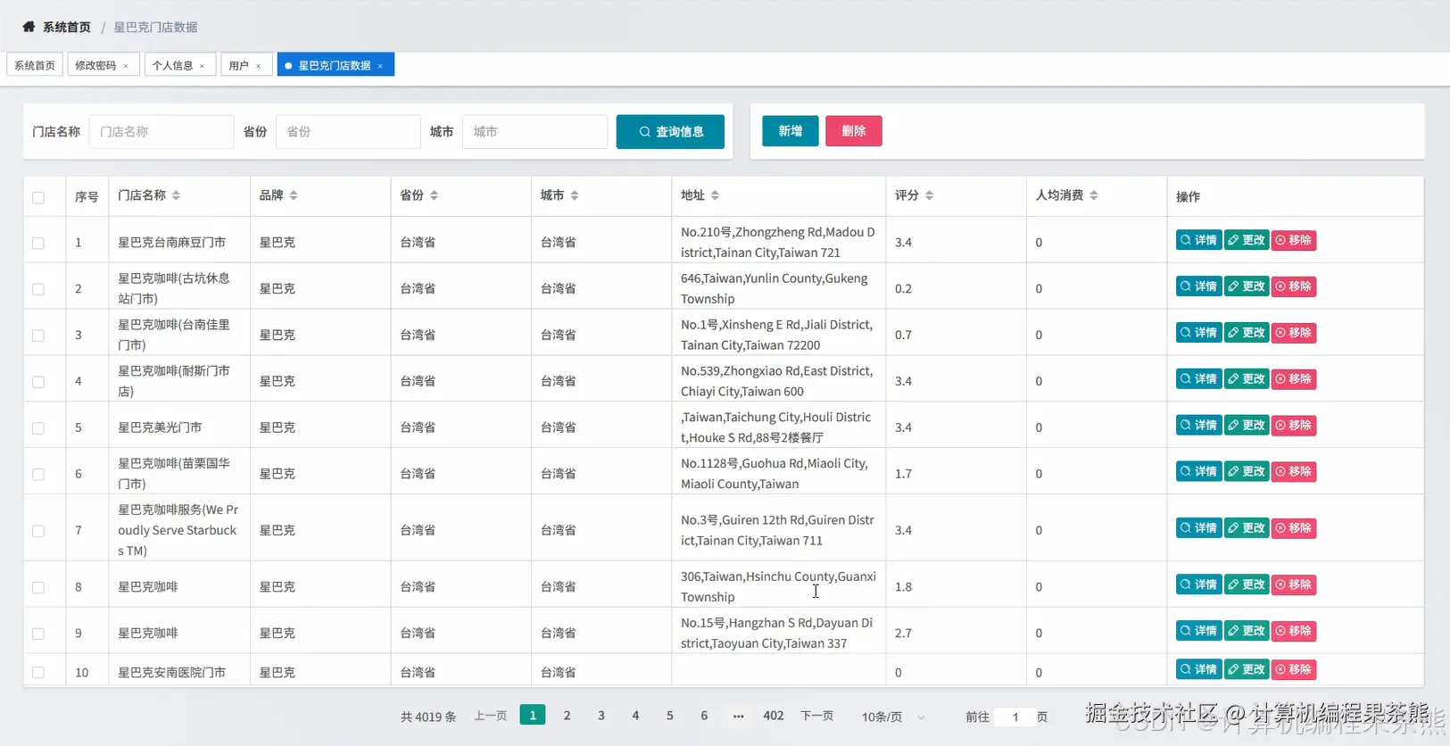Focus the 门店名称 search field
Viewport: 1450px width, 746px height.
coord(162,132)
